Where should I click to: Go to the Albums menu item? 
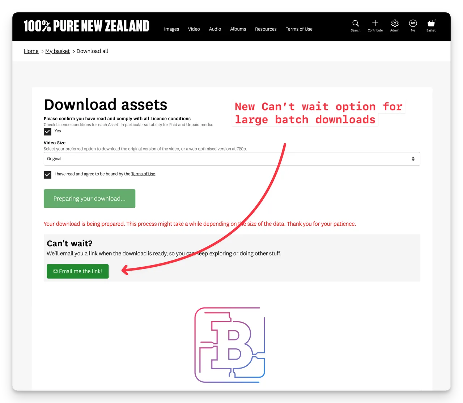(238, 29)
